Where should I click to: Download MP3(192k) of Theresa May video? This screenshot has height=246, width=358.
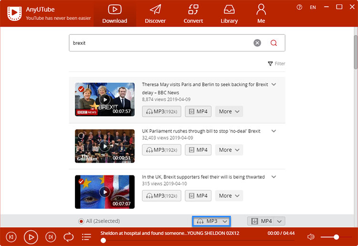pos(162,112)
